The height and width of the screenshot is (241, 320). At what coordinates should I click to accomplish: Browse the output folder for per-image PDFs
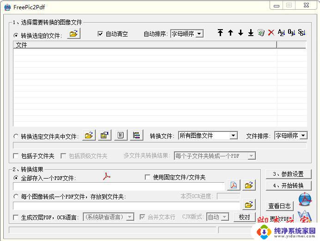coord(249,204)
